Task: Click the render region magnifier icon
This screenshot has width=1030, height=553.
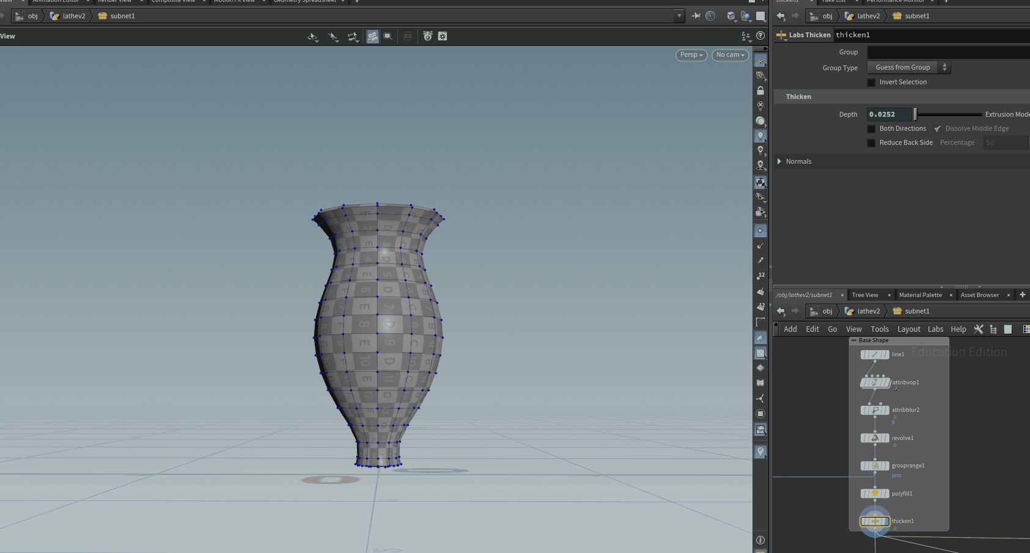Action: click(388, 37)
